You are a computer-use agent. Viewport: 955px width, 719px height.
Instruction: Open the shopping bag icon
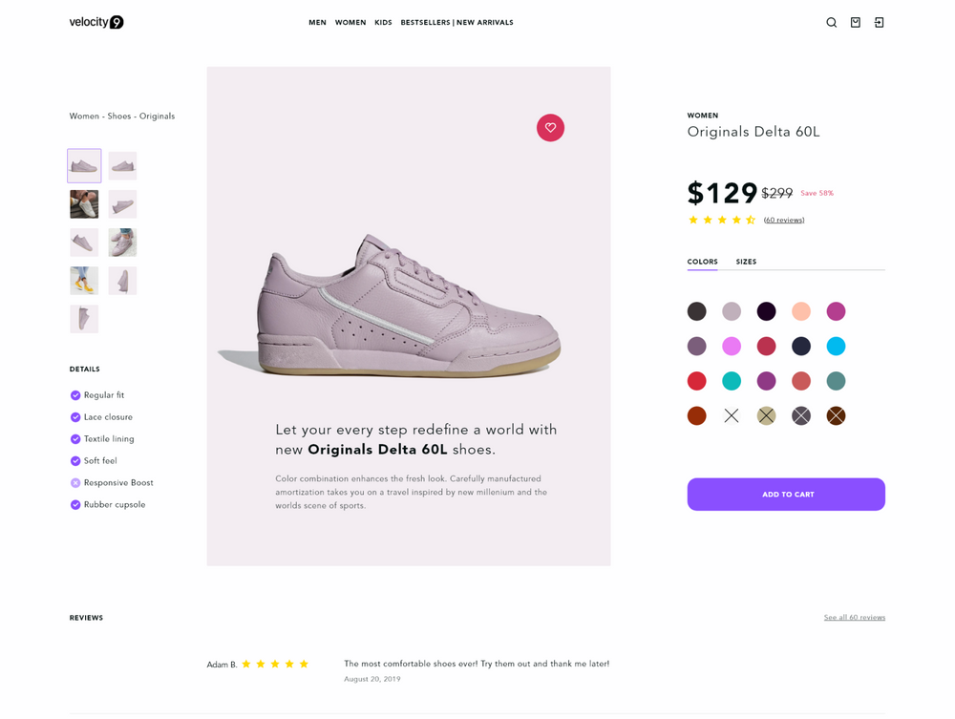(855, 23)
